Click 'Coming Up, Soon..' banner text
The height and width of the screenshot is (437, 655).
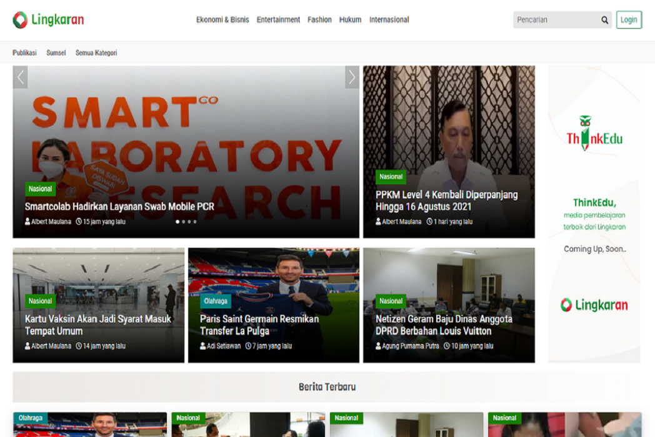[595, 249]
